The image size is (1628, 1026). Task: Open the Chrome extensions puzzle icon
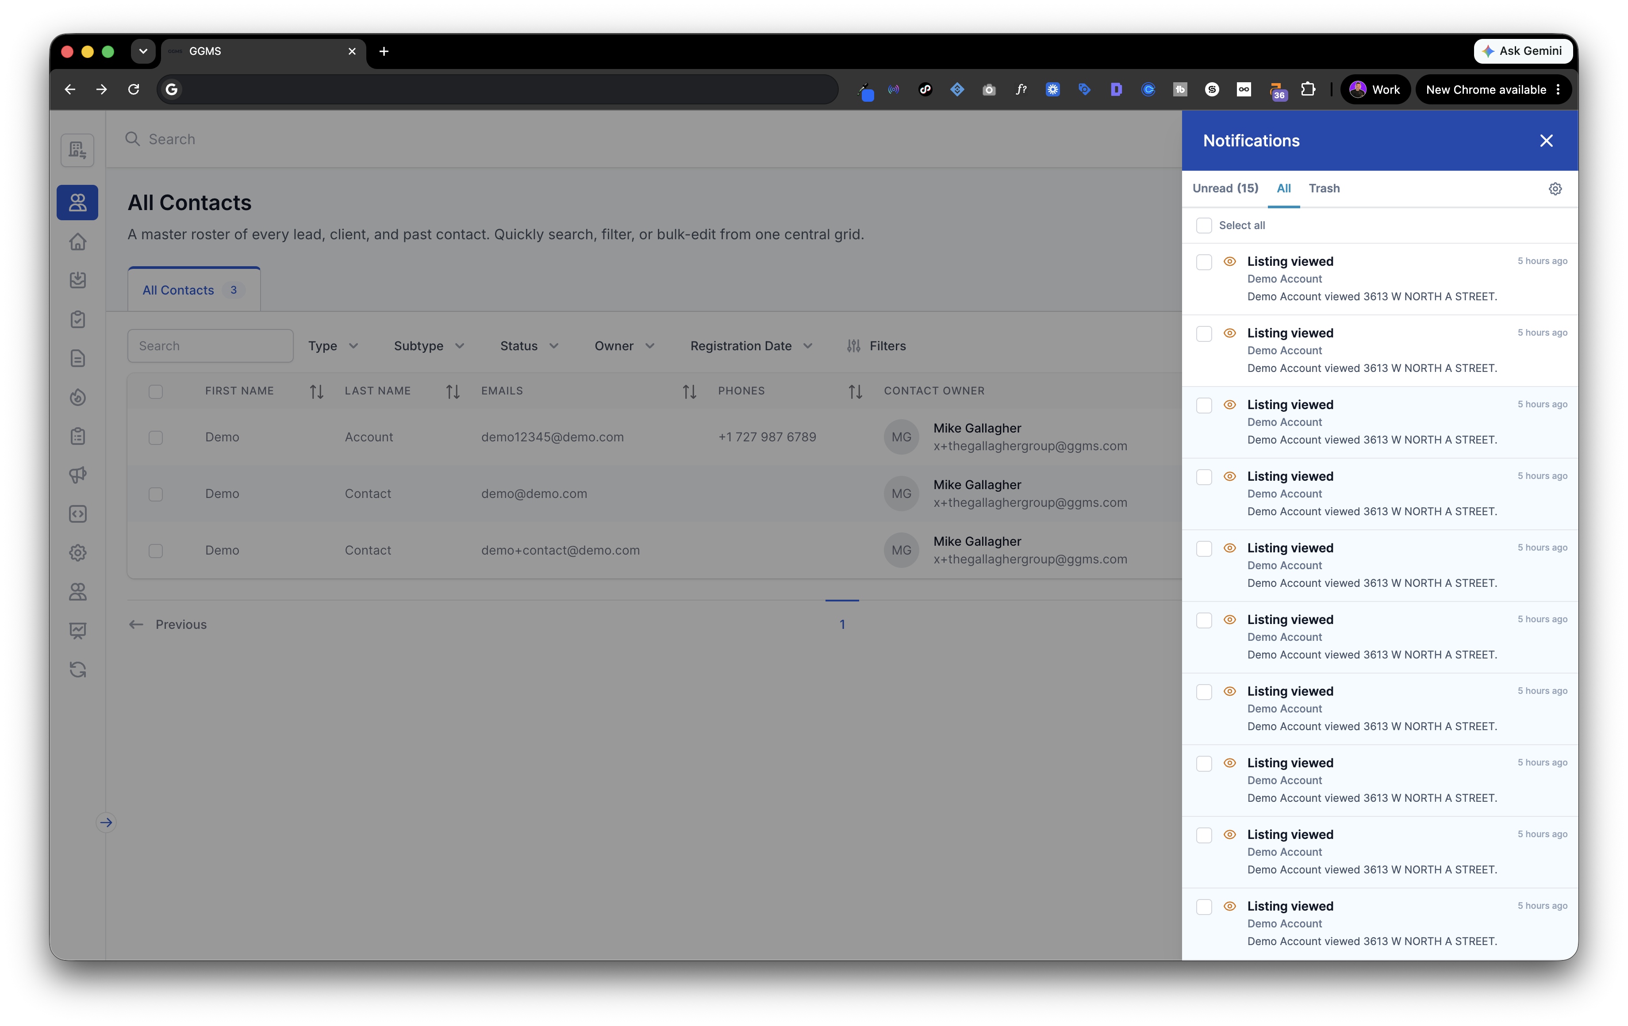tap(1308, 89)
